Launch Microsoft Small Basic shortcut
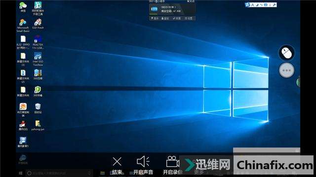Viewport: 316px width, 177px height. pos(23,25)
